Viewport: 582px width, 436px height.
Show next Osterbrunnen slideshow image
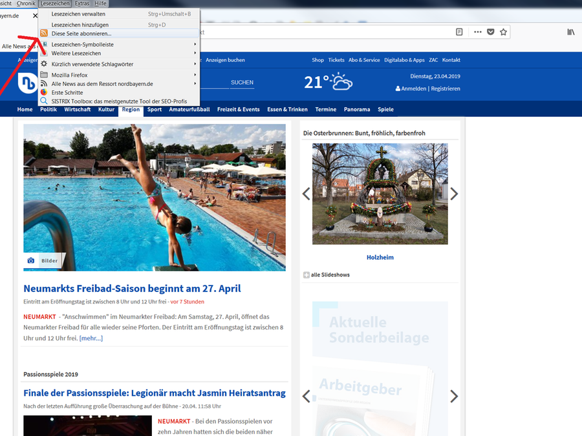pos(454,194)
